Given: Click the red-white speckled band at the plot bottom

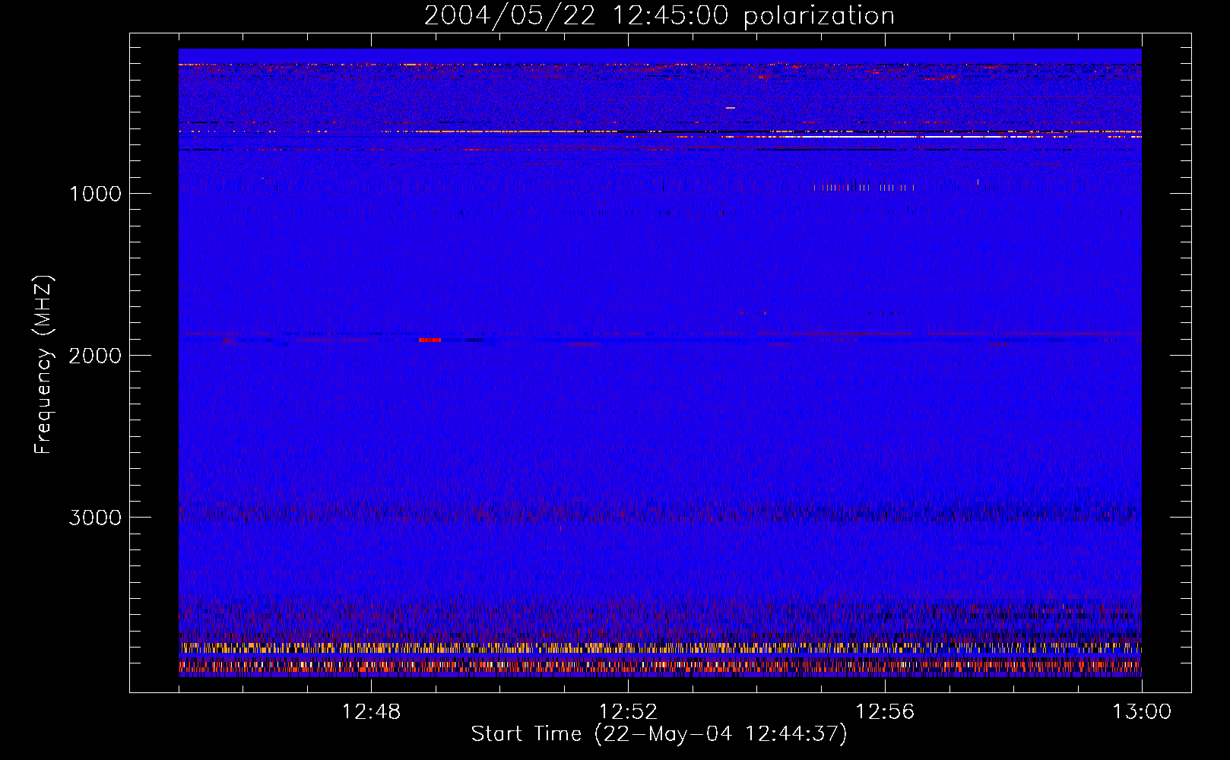Looking at the screenshot, I should pos(660,667).
